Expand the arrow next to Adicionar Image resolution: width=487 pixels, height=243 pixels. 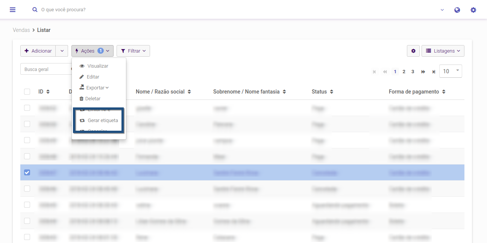pos(62,51)
